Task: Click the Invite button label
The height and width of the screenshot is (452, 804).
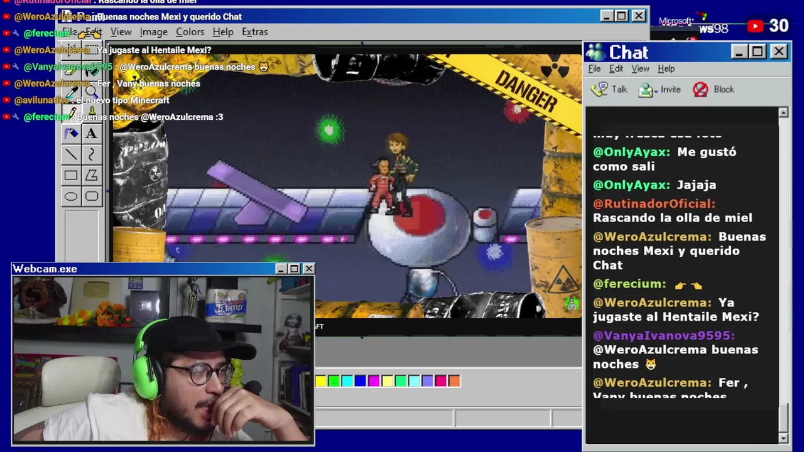Action: coord(670,90)
